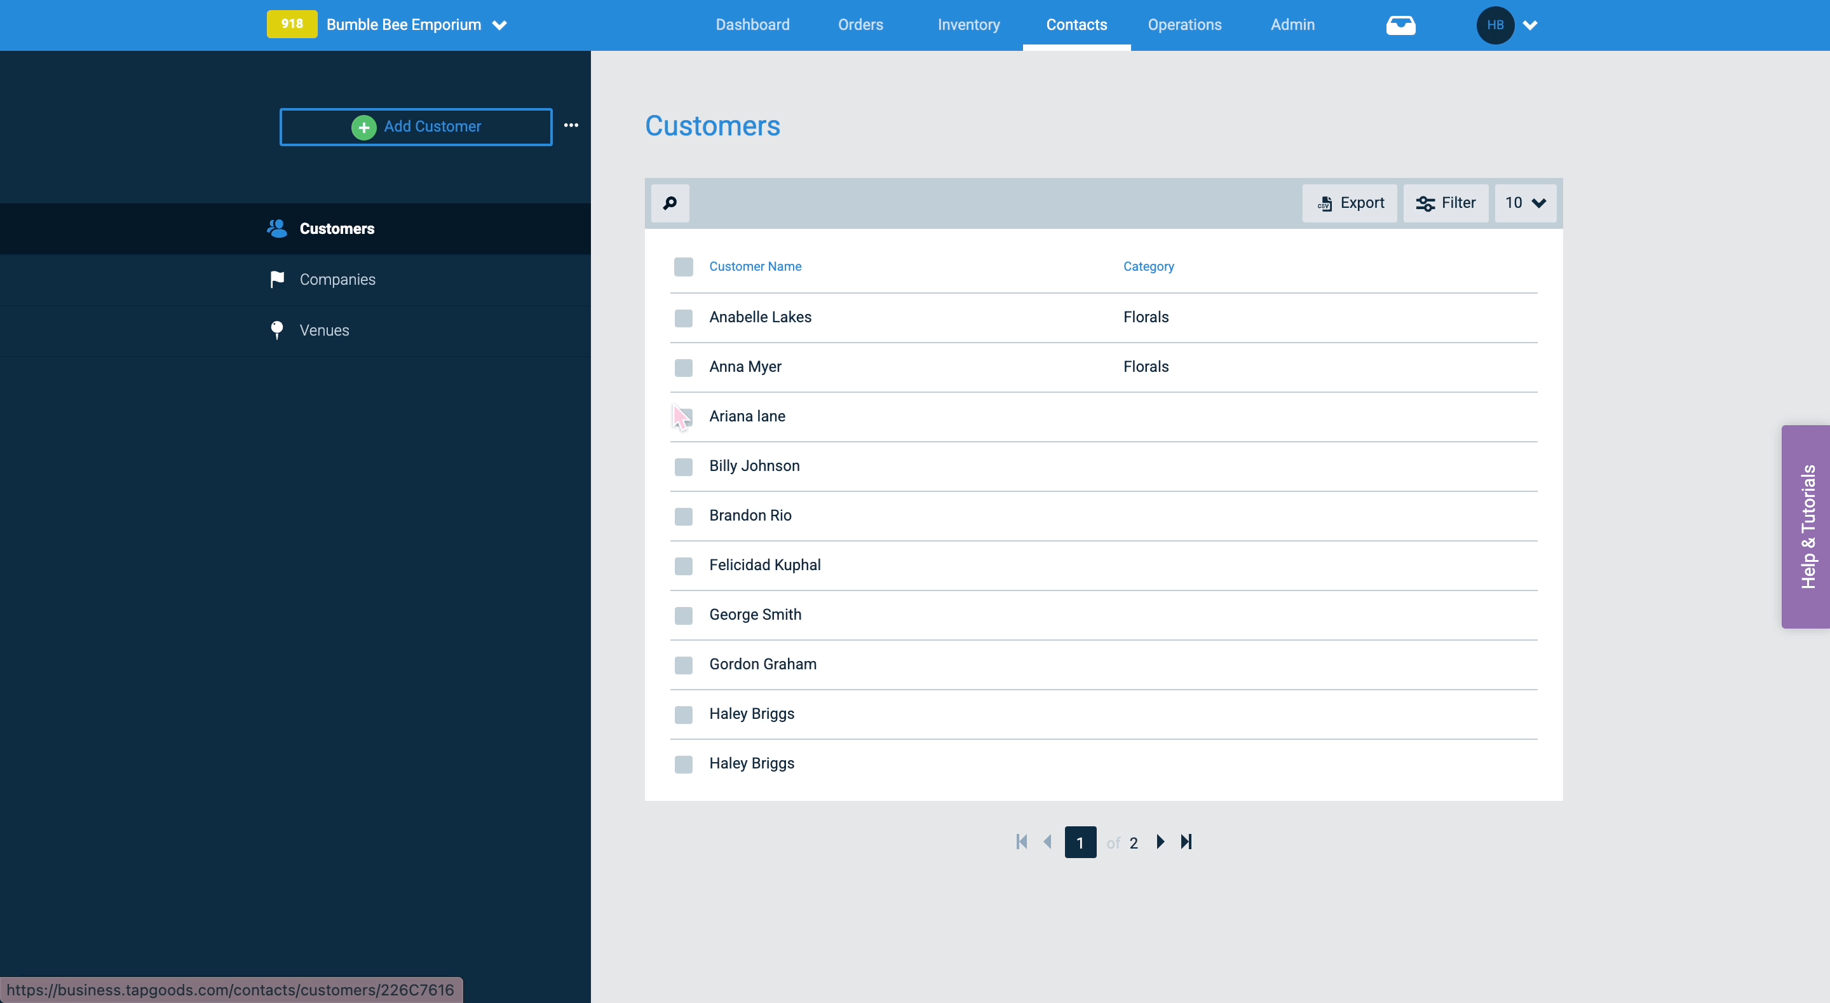This screenshot has height=1003, width=1830.
Task: Open the Dashboard tab
Action: [752, 25]
